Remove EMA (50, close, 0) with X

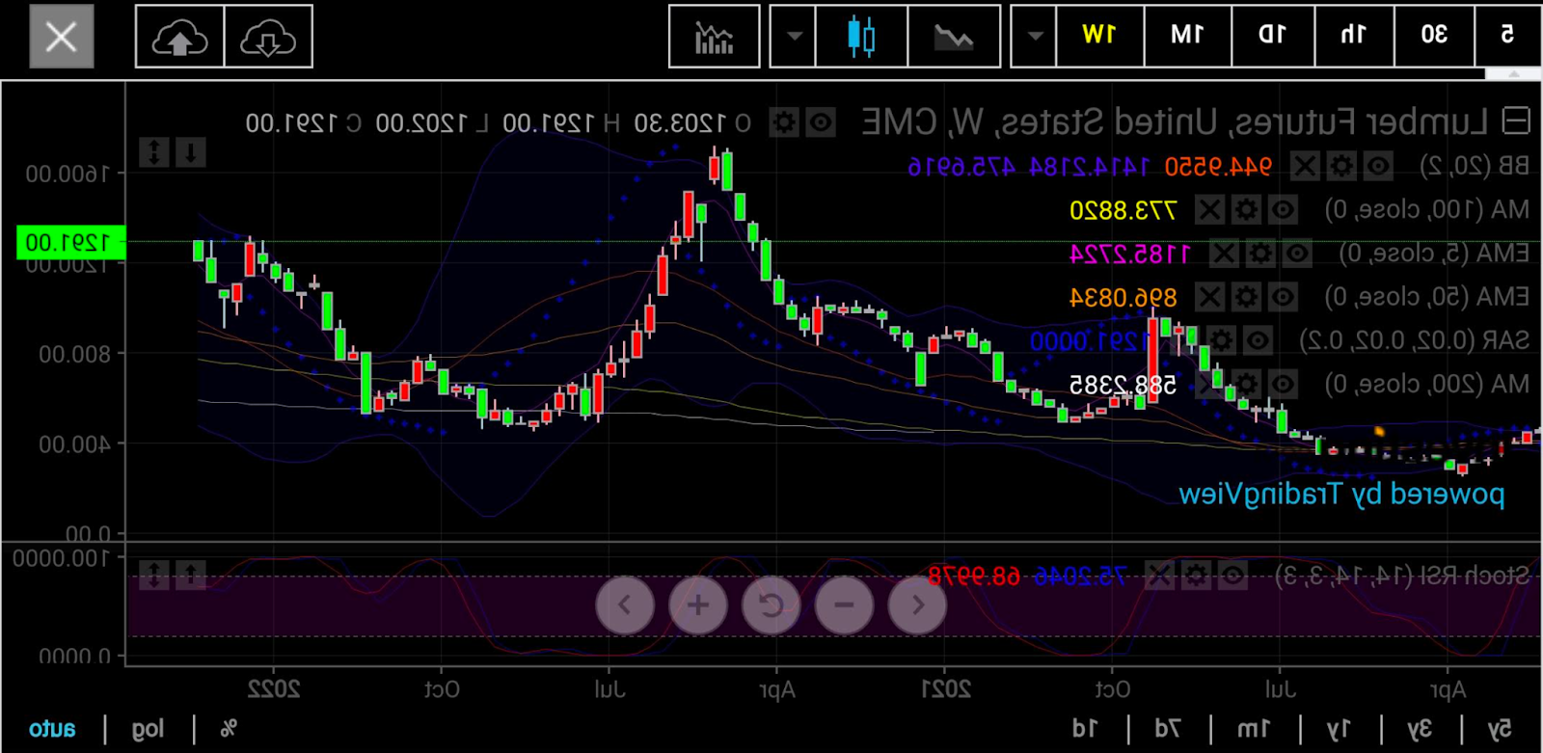click(x=1210, y=297)
